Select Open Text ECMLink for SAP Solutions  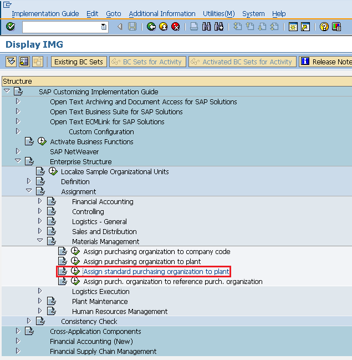point(107,121)
